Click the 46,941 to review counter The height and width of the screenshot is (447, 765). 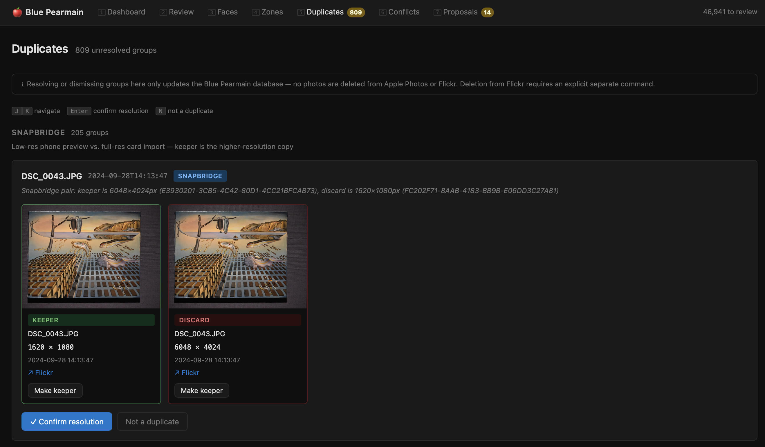(730, 12)
